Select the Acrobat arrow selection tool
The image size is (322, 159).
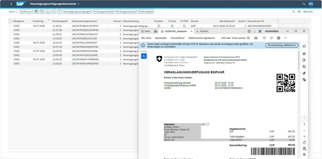(144, 56)
